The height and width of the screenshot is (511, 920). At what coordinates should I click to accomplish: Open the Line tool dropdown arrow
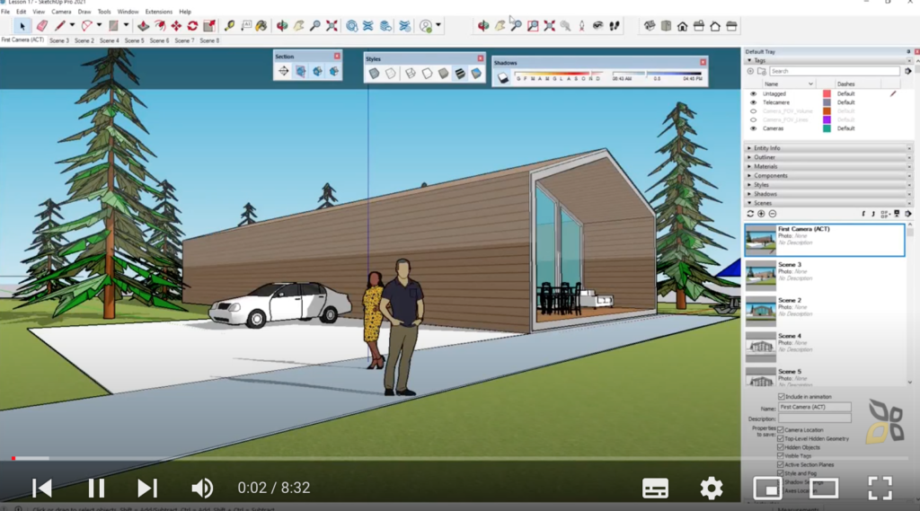[x=72, y=25]
